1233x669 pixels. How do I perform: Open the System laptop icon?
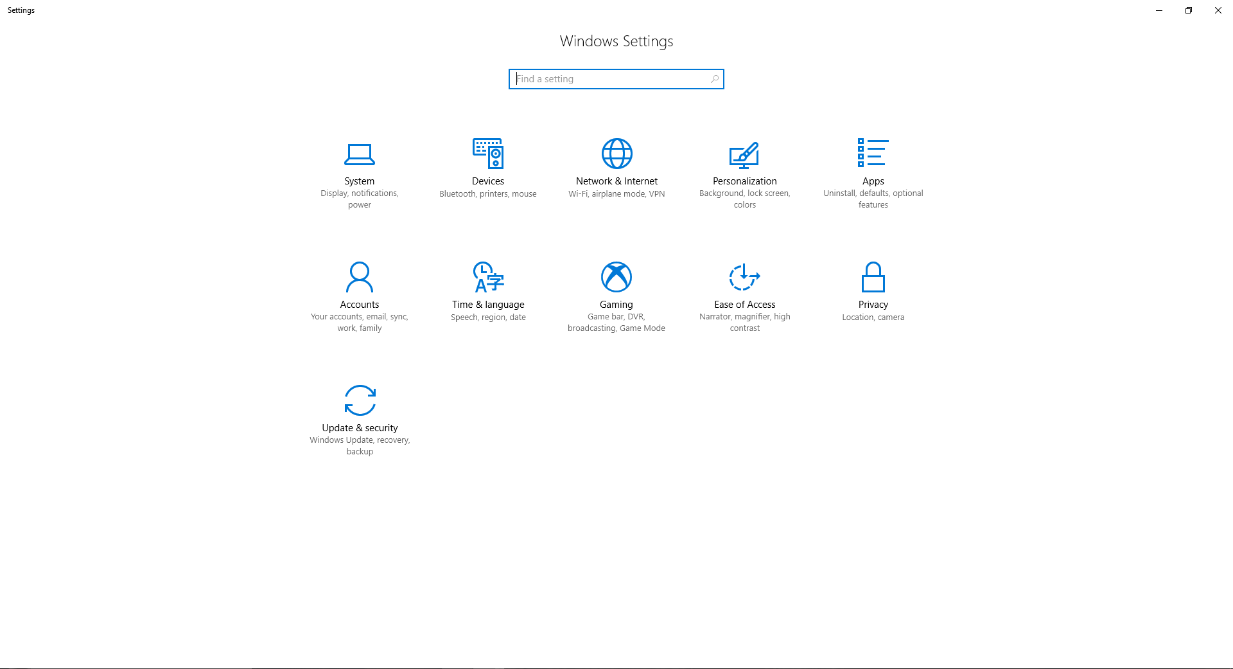coord(360,154)
